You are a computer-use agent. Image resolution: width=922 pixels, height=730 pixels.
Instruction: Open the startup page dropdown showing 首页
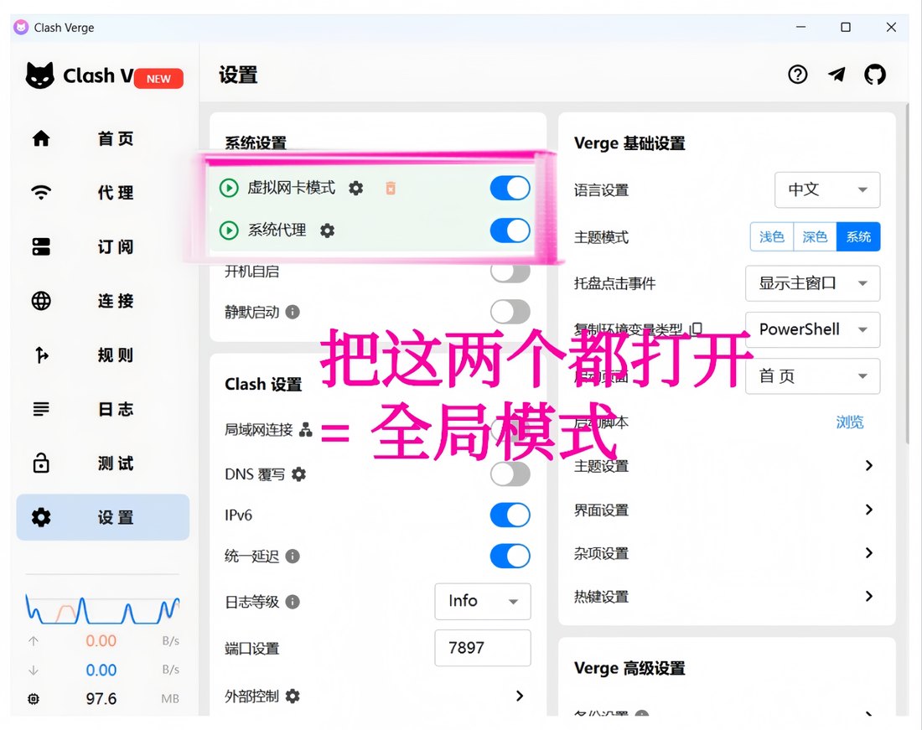pos(813,376)
